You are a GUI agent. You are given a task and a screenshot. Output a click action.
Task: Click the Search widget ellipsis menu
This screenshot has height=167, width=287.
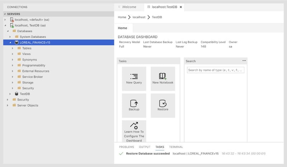coord(244,61)
